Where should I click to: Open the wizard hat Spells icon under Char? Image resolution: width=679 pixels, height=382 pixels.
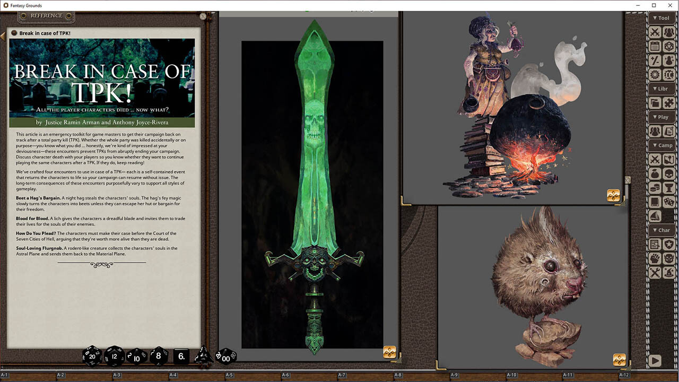click(669, 272)
